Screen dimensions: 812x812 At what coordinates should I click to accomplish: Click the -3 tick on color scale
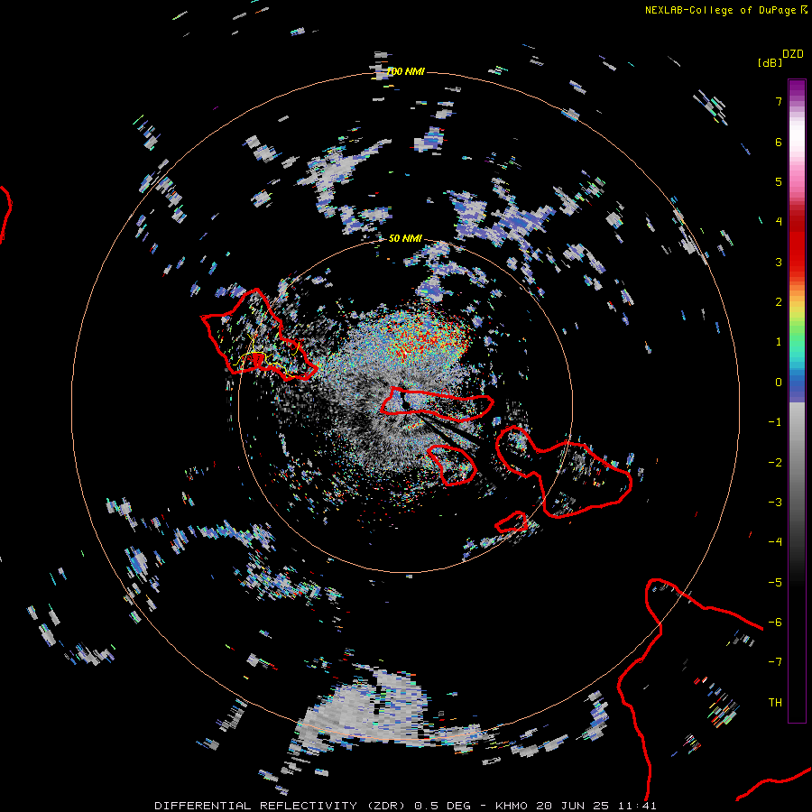coord(775,503)
